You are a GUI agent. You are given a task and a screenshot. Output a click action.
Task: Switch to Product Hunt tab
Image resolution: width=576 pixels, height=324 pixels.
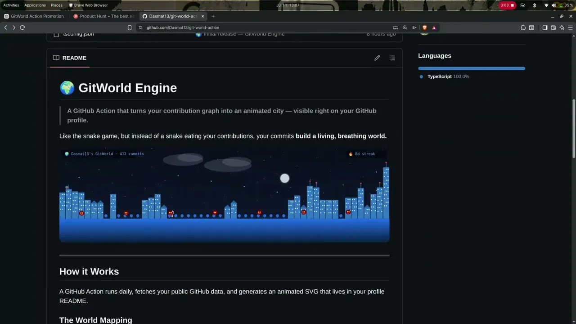tap(103, 16)
